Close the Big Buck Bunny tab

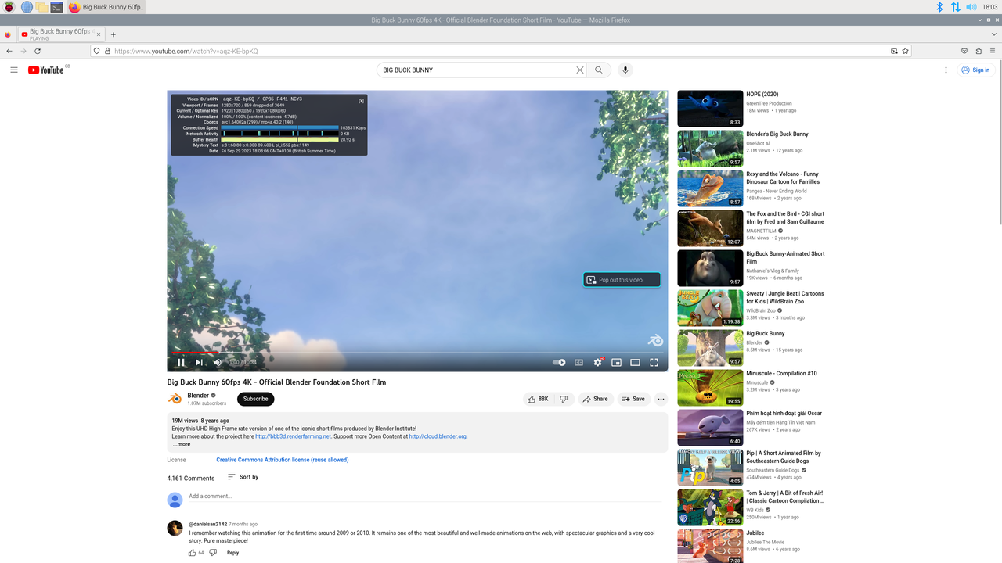coord(99,34)
